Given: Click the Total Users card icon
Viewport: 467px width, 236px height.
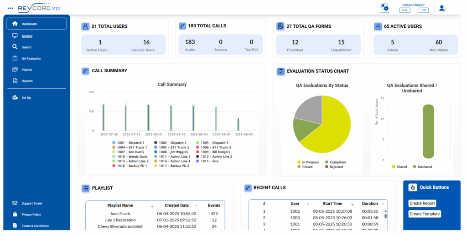Looking at the screenshot, I should [x=85, y=26].
